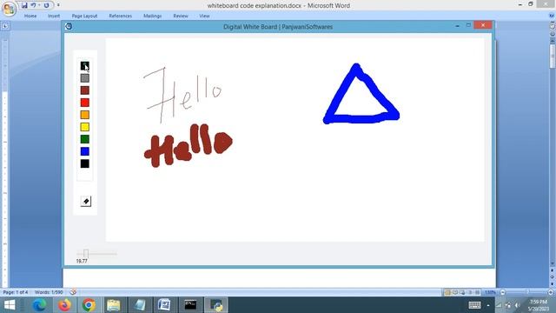Switch to Full Screen Reading view
Viewport: 556px width, 313px height.
tap(455, 292)
